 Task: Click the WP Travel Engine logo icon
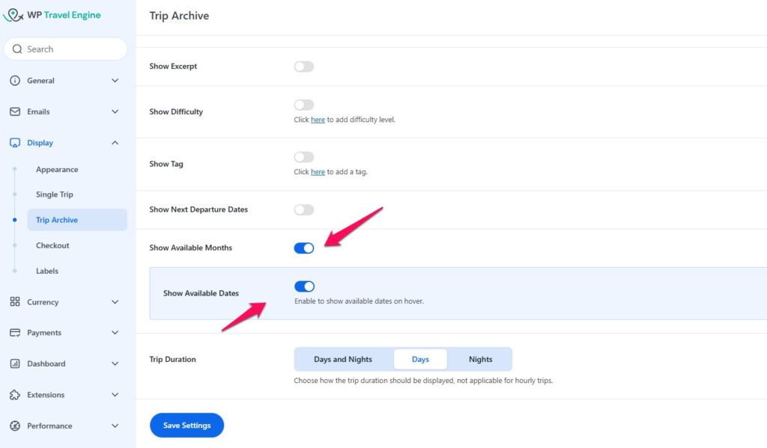coord(13,15)
